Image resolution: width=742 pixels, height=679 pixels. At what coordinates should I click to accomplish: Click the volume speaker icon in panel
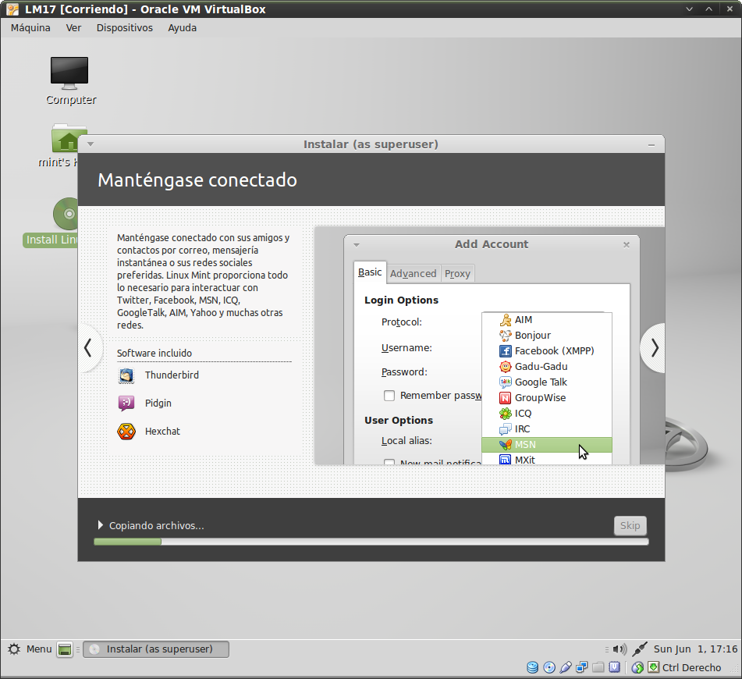(619, 649)
